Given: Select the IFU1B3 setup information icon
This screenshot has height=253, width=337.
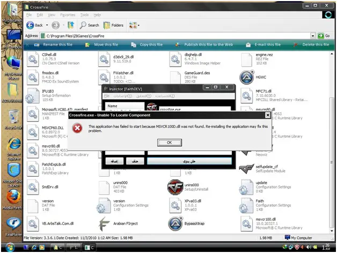Looking at the screenshot, I should (32, 96).
